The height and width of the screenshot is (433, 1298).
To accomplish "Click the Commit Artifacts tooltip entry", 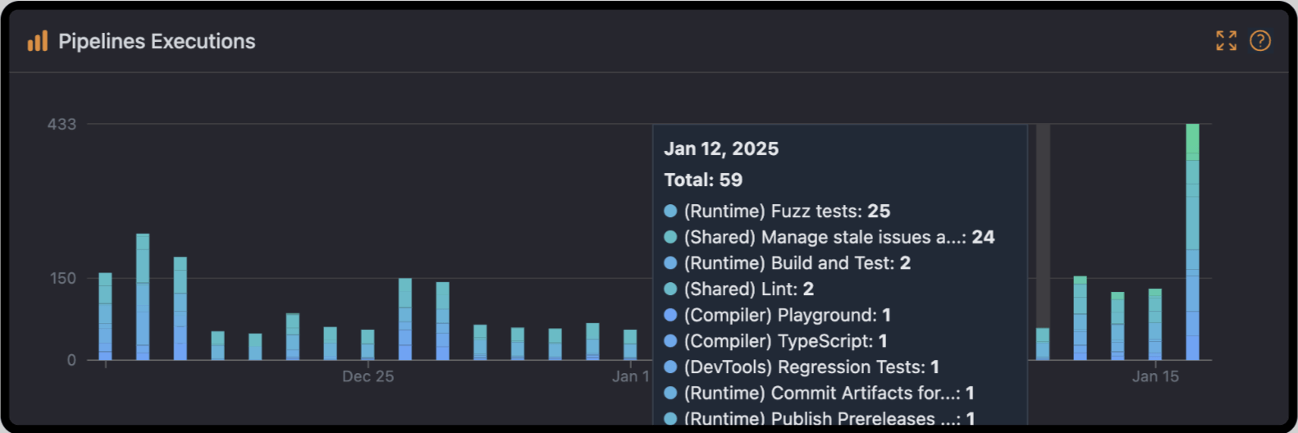I will point(829,394).
